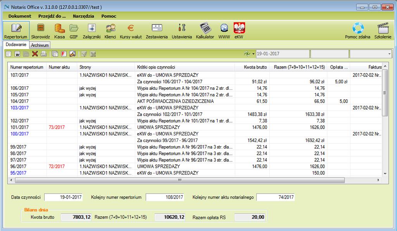The image size is (397, 231).
Task: Click the grayed checkmark toolbar icon
Action: click(84, 54)
